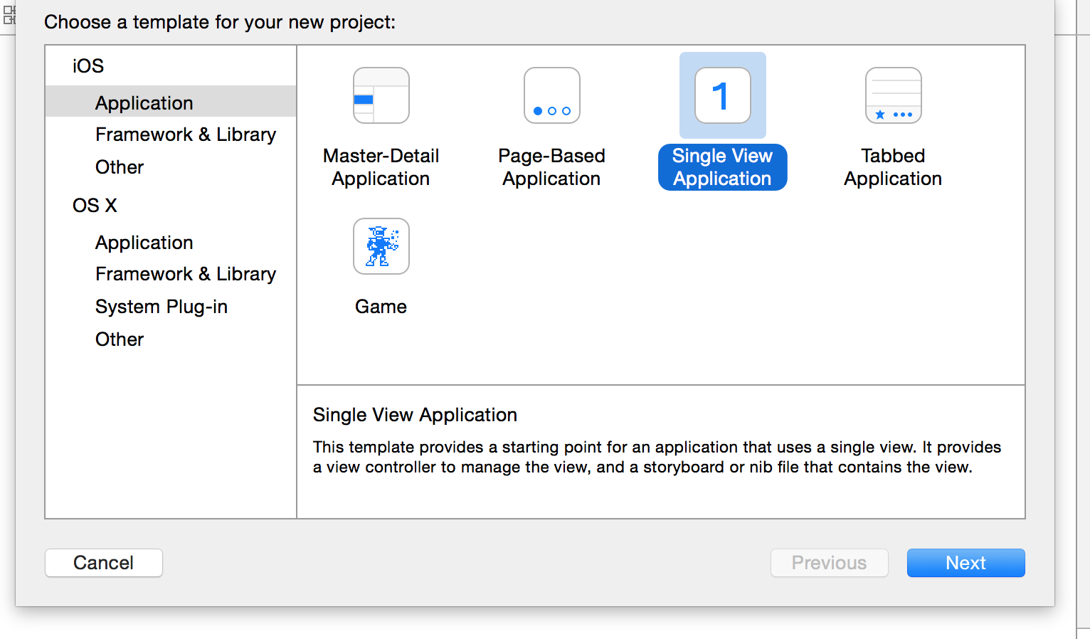Click the OS X section header

coord(95,206)
